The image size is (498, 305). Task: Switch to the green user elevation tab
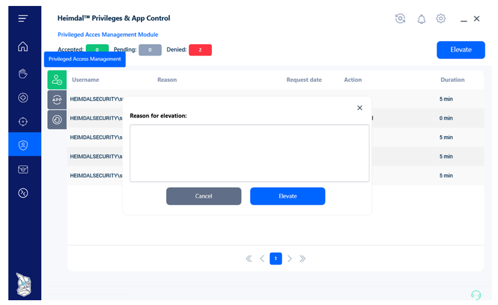click(x=57, y=79)
